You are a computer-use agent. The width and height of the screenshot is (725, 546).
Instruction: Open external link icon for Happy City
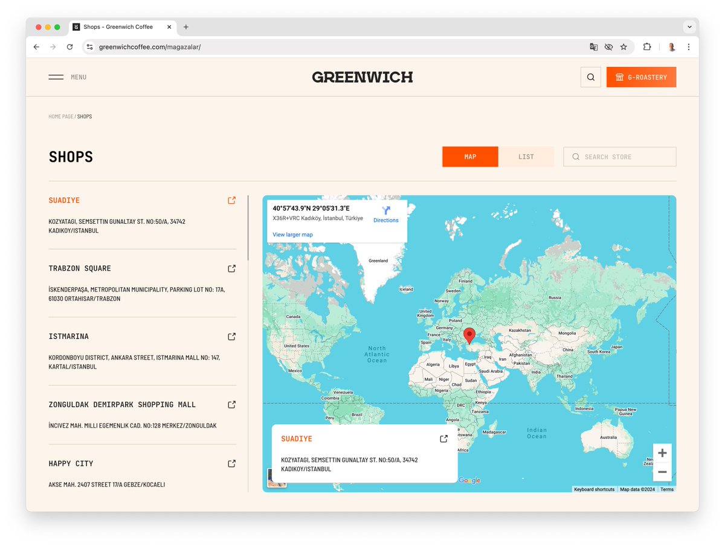click(231, 463)
